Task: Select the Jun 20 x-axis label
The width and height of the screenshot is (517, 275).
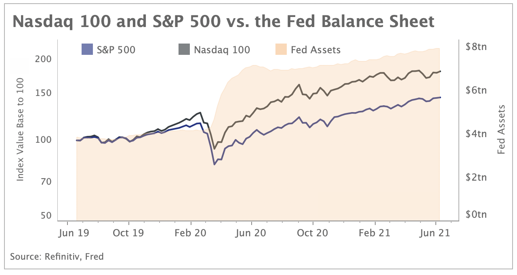Action: 251,233
